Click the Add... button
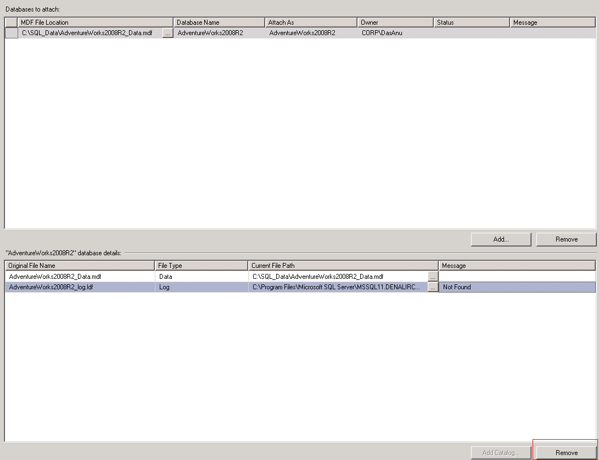Image resolution: width=599 pixels, height=460 pixels. tap(501, 239)
